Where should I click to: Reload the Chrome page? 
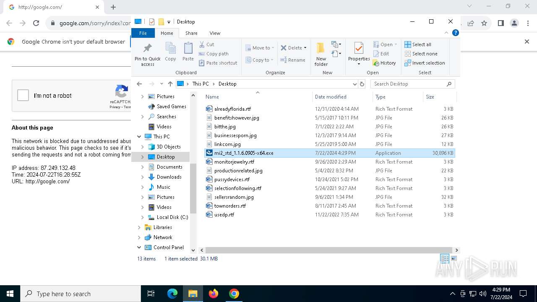[x=36, y=23]
